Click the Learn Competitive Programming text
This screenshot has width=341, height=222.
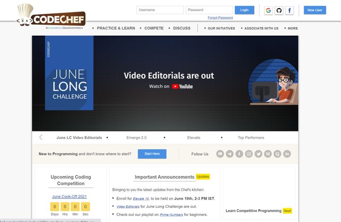[x=253, y=211]
